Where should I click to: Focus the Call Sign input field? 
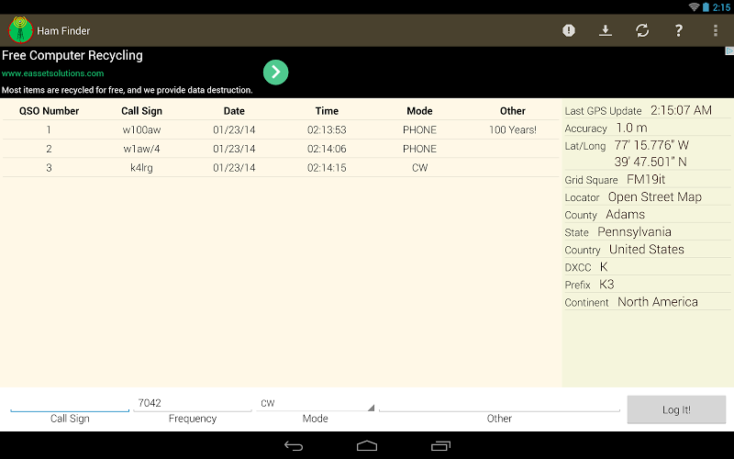coord(70,403)
